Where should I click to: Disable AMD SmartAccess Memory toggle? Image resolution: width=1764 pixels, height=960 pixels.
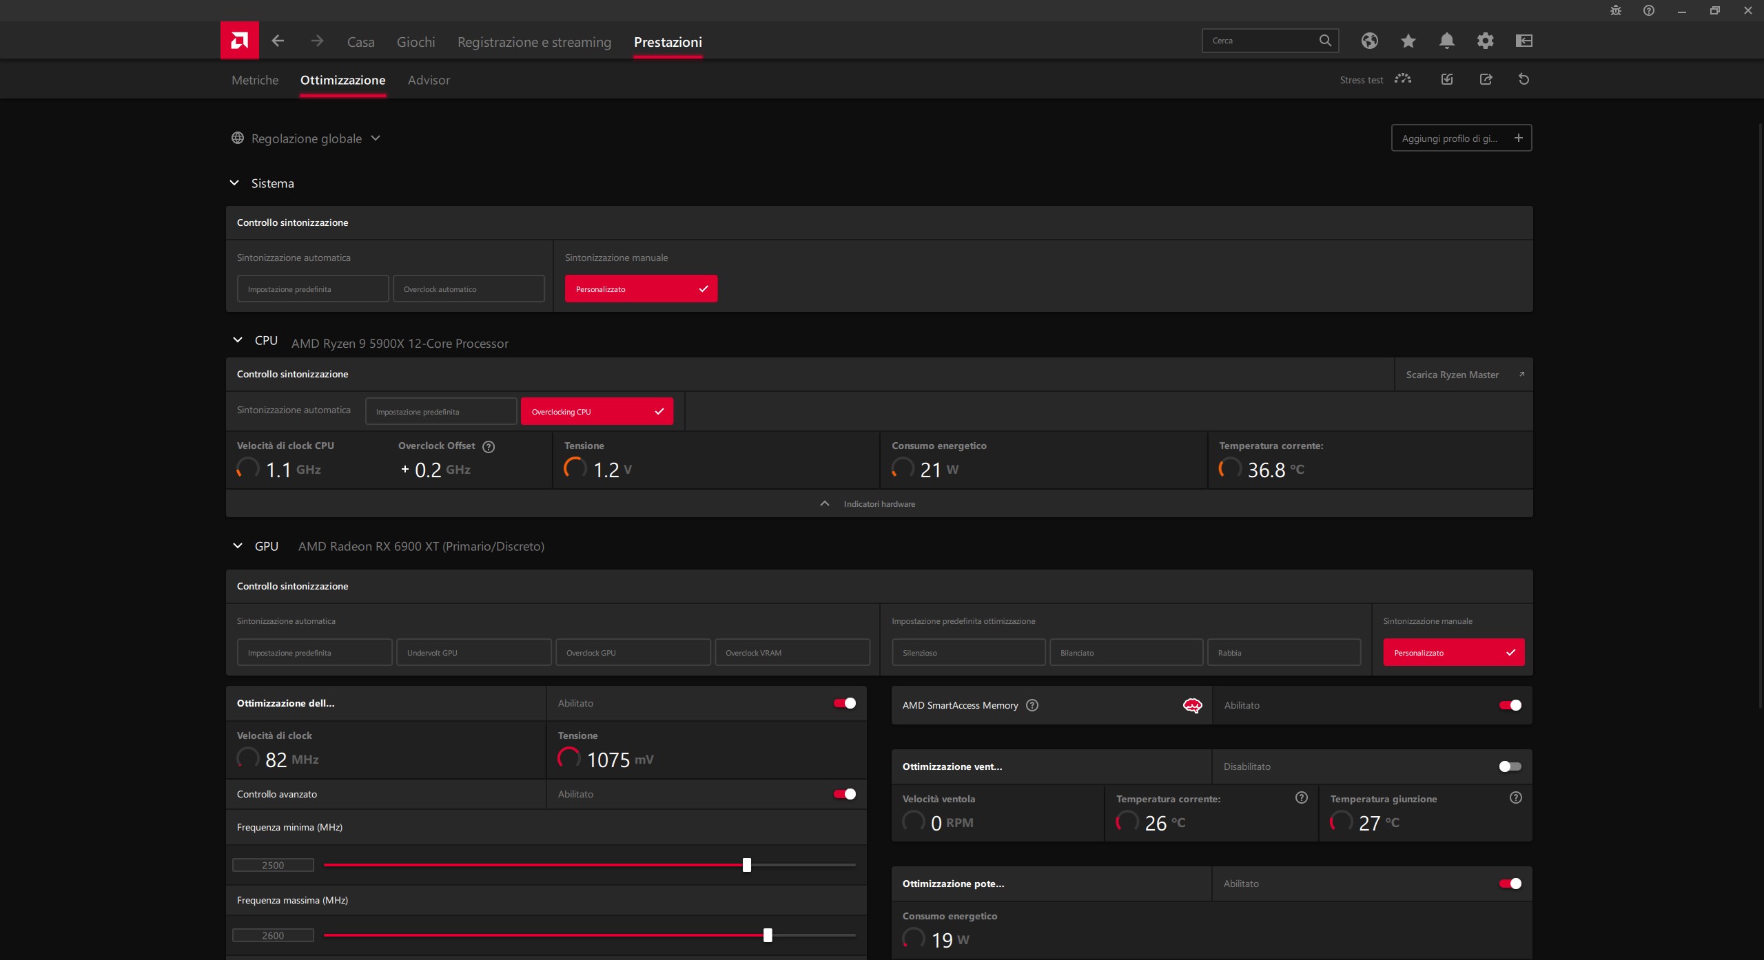pyautogui.click(x=1510, y=705)
